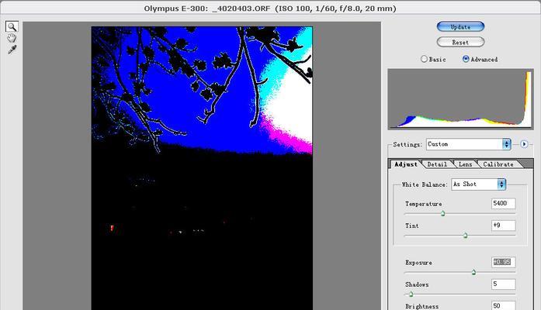This screenshot has width=541, height=310.
Task: Click the Temperature label
Action: (x=423, y=204)
